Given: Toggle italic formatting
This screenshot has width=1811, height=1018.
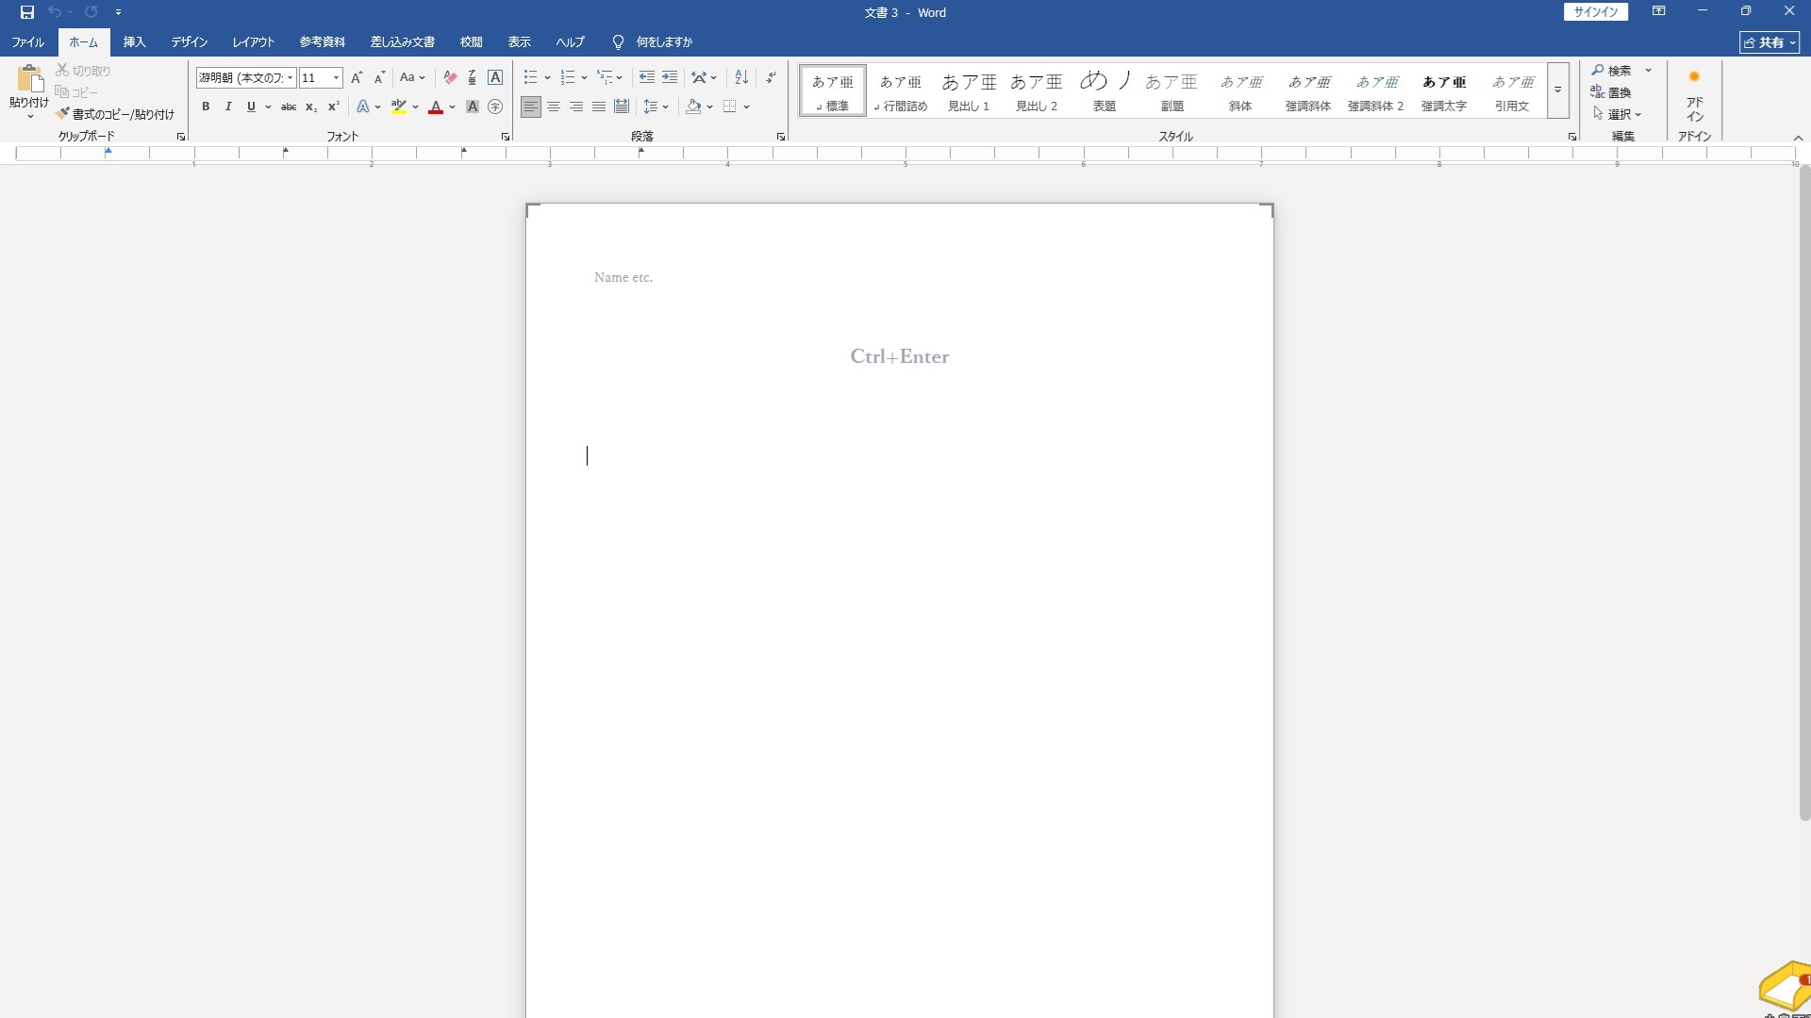Looking at the screenshot, I should [228, 107].
